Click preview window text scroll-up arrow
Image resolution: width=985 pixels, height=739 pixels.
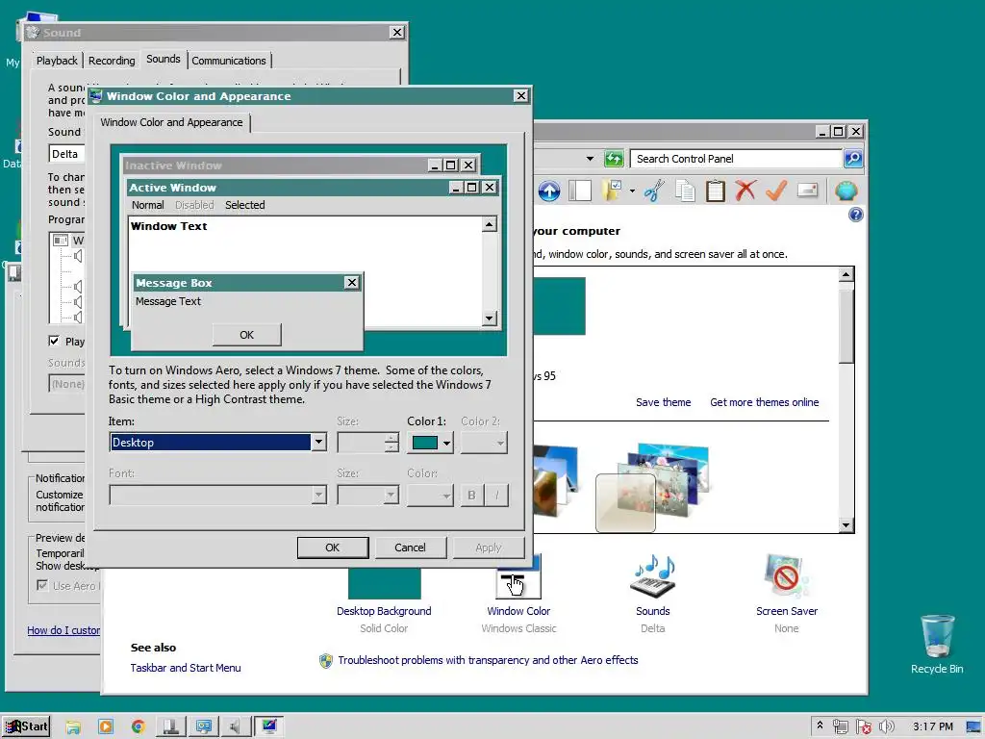[x=490, y=224]
